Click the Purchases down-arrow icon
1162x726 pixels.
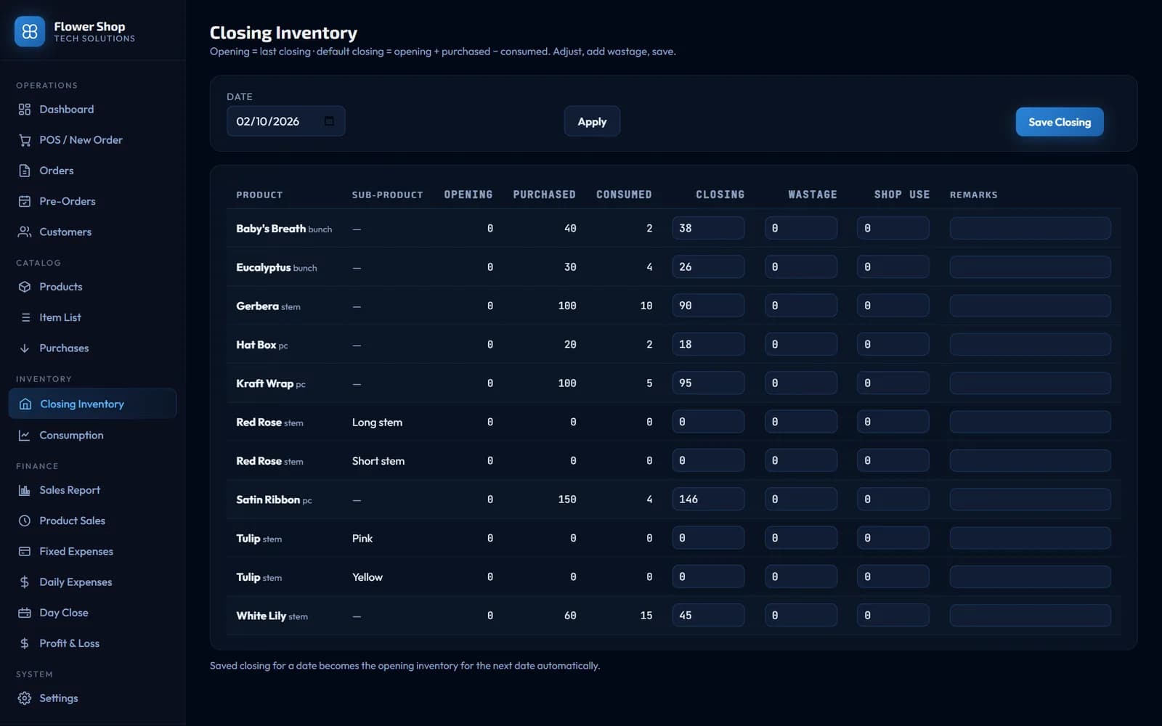click(25, 348)
